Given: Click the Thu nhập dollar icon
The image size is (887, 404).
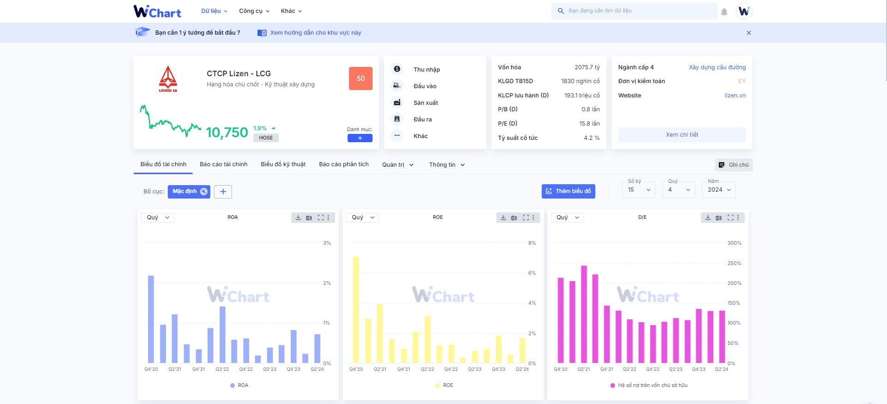Looking at the screenshot, I should 397,69.
